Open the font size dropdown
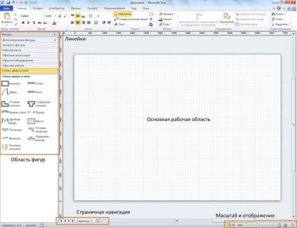This screenshot has height=228, width=297. point(55,16)
